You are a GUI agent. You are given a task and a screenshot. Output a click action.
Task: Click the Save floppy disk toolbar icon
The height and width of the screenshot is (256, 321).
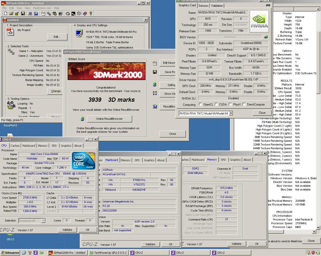pyautogui.click(x=23, y=13)
